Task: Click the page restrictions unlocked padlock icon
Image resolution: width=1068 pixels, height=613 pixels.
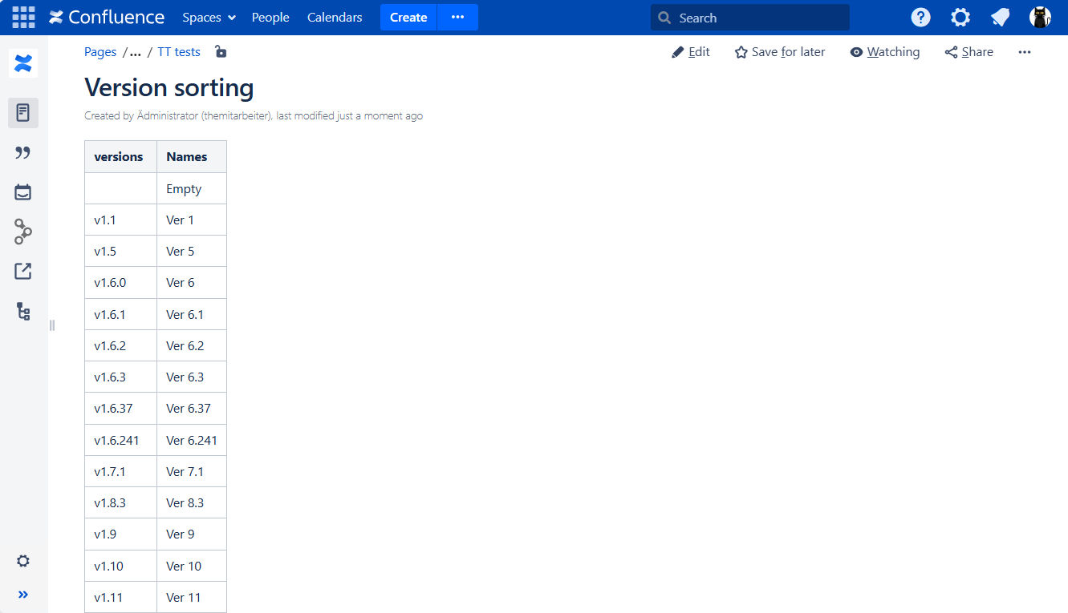Action: click(x=221, y=52)
